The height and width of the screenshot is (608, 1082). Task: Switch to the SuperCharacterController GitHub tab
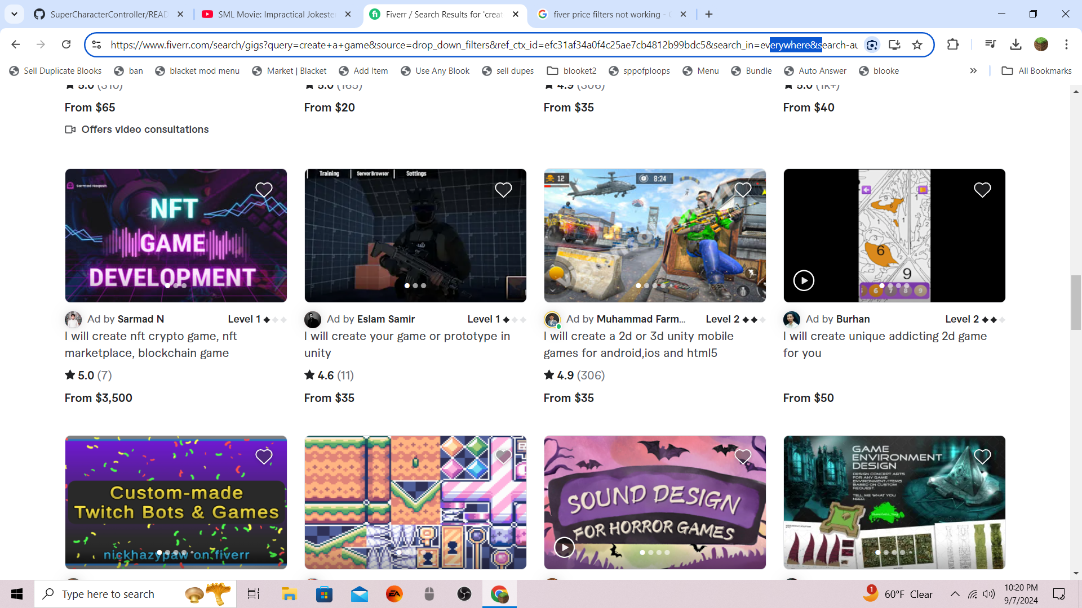coord(108,14)
